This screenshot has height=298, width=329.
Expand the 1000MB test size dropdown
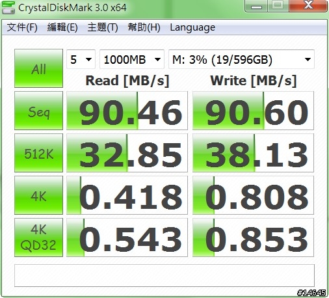[132, 59]
